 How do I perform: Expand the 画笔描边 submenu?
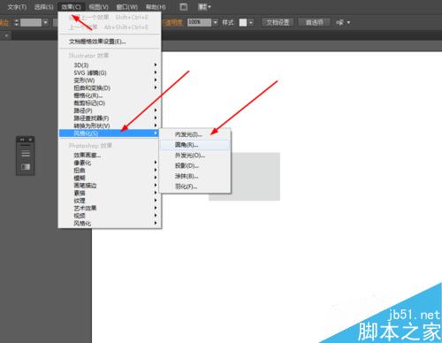click(x=110, y=186)
